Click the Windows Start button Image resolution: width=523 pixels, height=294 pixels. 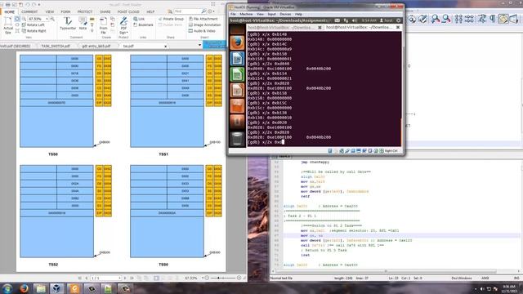[x=7, y=288]
